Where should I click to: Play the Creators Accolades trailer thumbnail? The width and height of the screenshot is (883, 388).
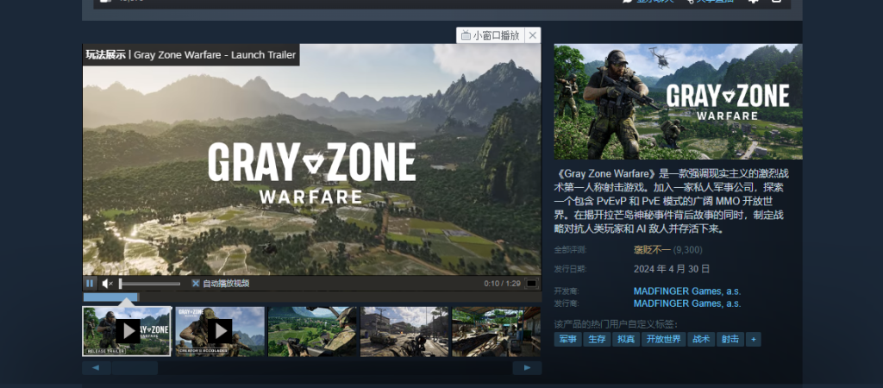220,331
